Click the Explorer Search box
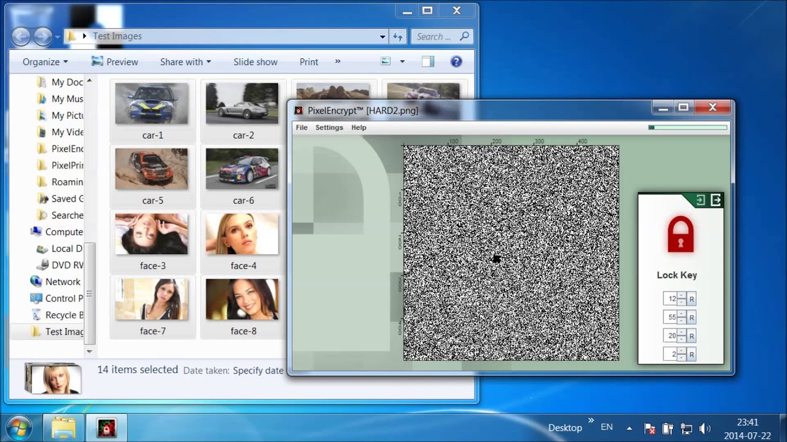787x442 pixels. pyautogui.click(x=441, y=37)
